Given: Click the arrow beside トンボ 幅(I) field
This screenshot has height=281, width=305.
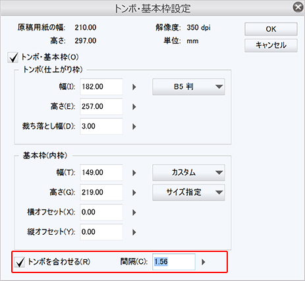Looking at the screenshot, I should click(x=134, y=87).
